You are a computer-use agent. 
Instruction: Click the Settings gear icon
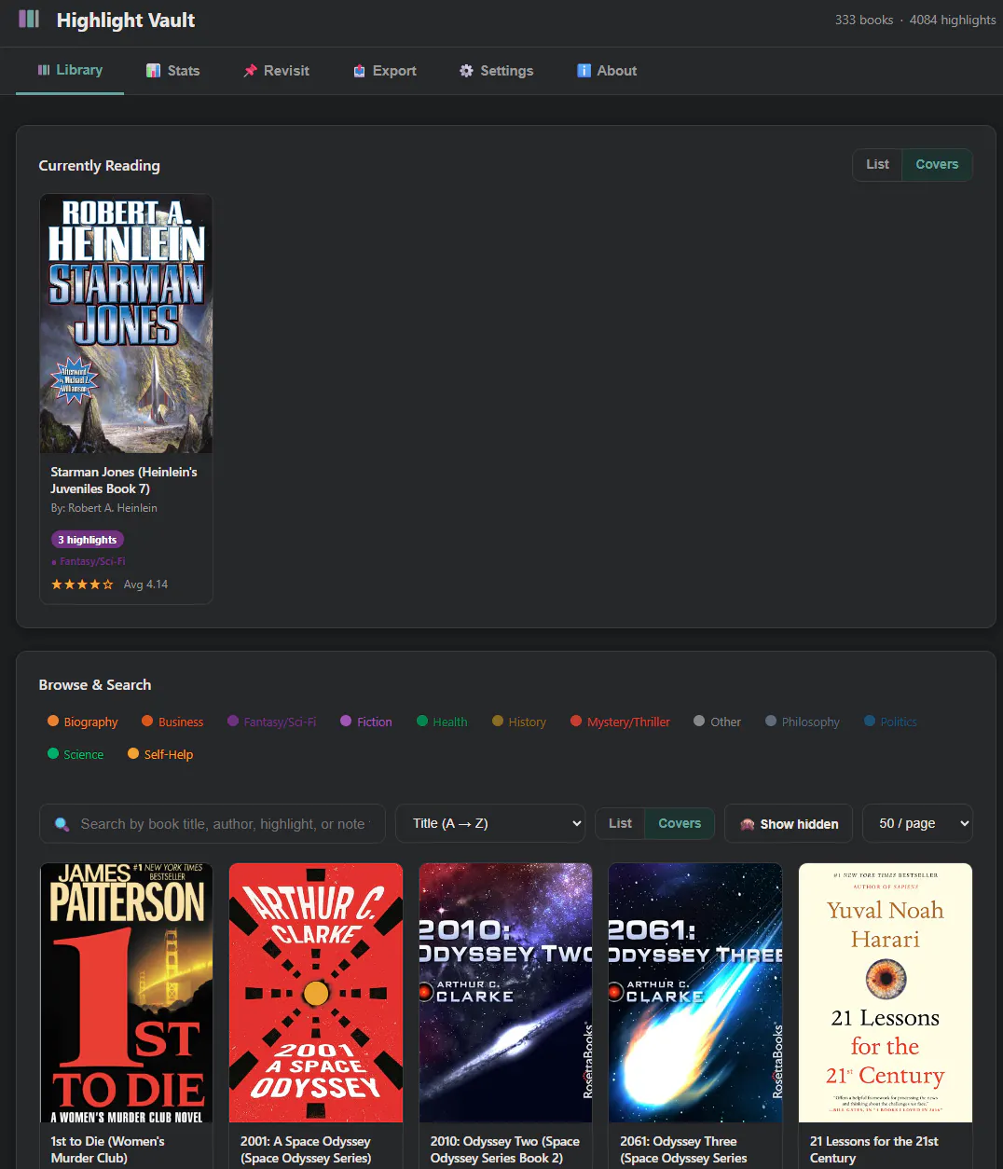coord(466,71)
